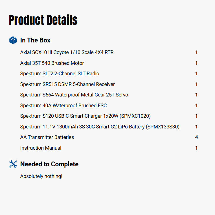Click the AA Transmitter Batteries entry
Image resolution: width=215 pixels, height=215 pixels.
[x=47, y=137]
